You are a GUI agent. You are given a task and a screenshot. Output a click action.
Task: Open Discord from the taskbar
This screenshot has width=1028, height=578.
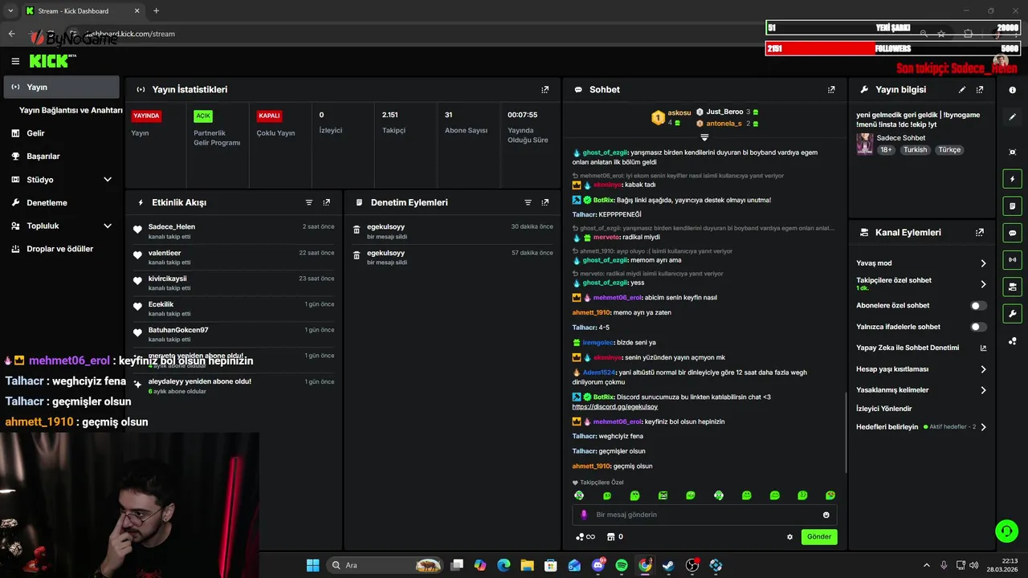click(x=598, y=565)
